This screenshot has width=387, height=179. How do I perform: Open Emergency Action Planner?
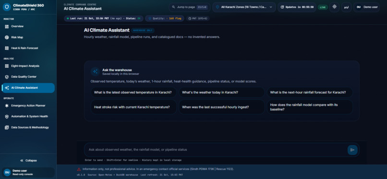[x=28, y=106]
